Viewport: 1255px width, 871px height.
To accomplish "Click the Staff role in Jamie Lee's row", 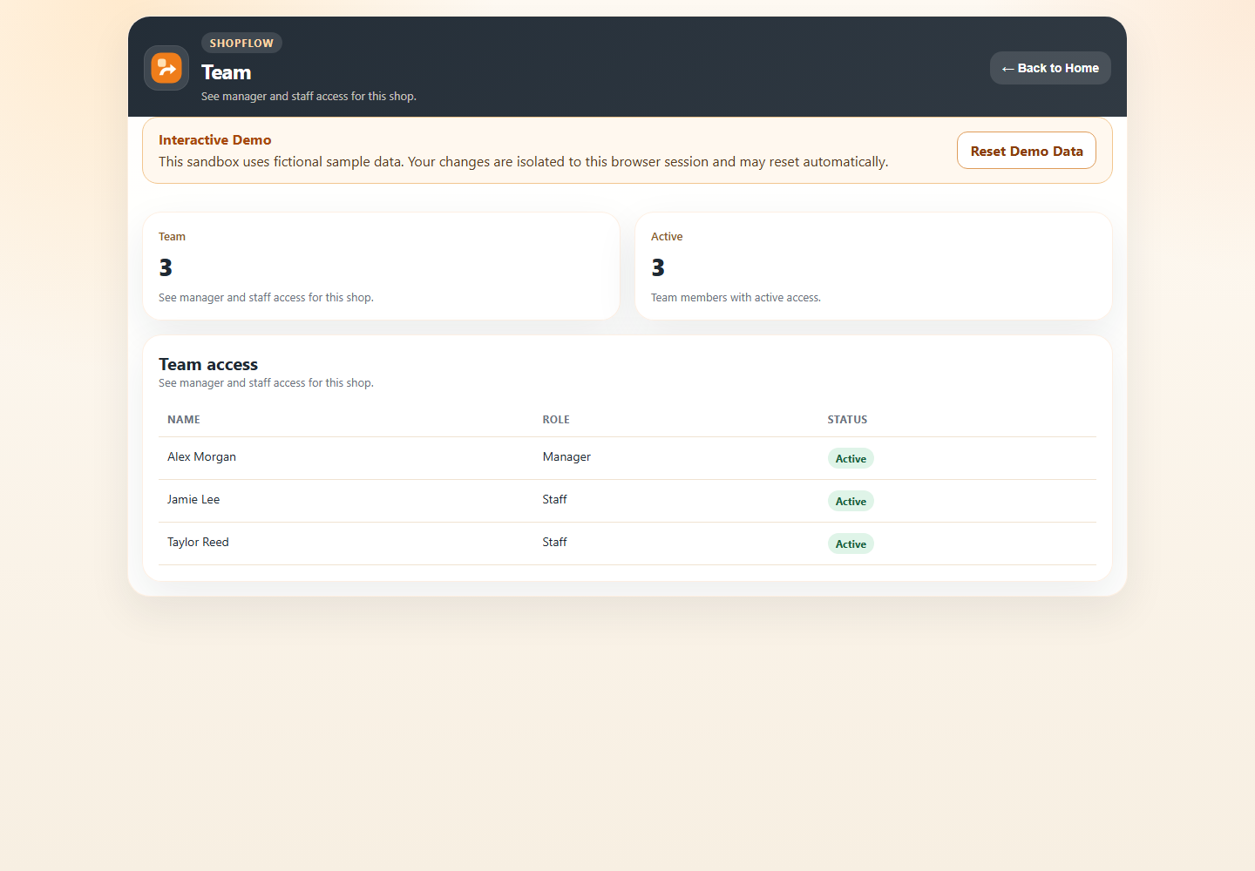I will [x=554, y=500].
